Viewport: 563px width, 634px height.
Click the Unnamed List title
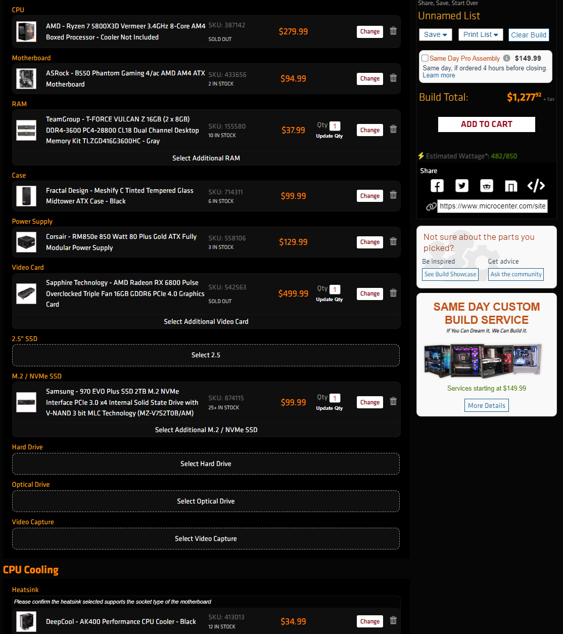(449, 16)
